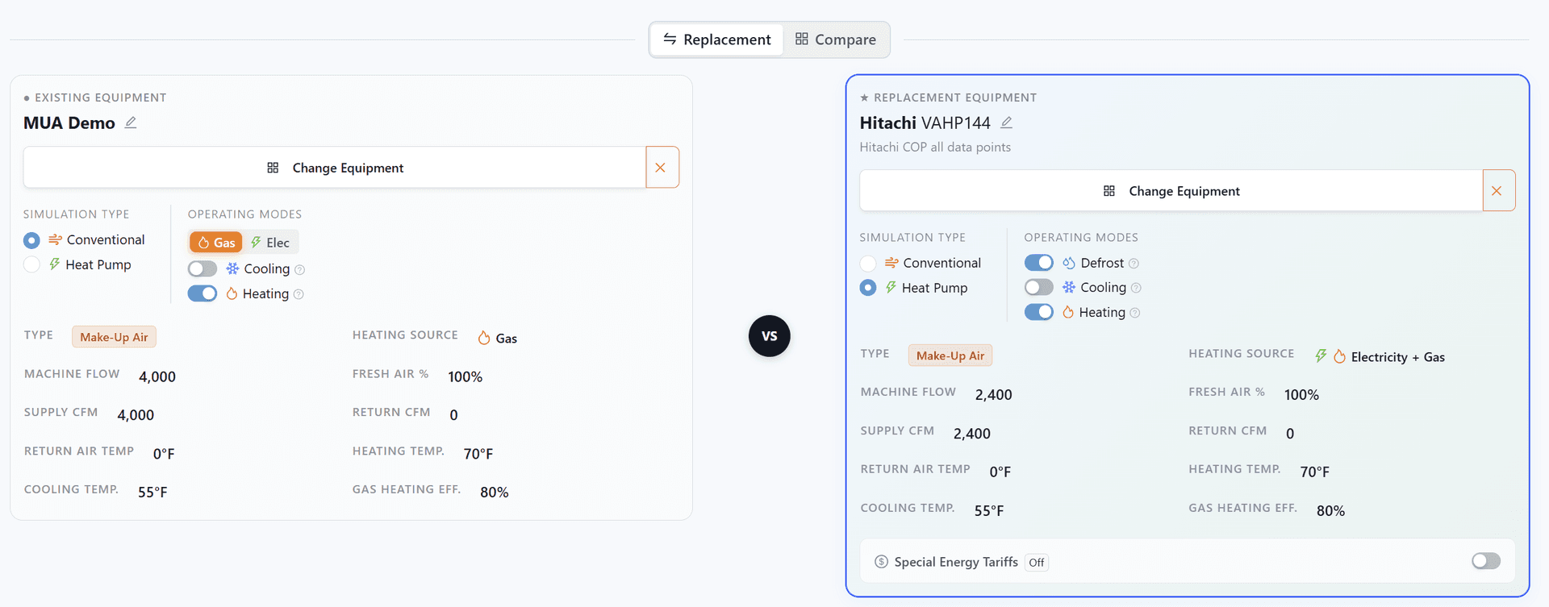Select Heat Pump simulation for replacement equipment
The image size is (1549, 607).
[868, 288]
